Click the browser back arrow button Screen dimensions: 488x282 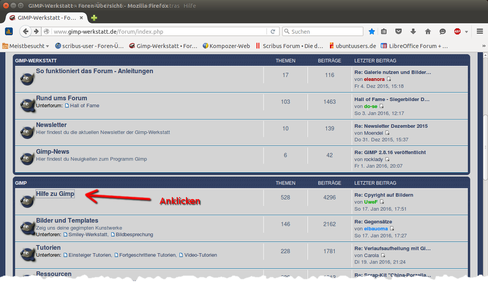25,31
